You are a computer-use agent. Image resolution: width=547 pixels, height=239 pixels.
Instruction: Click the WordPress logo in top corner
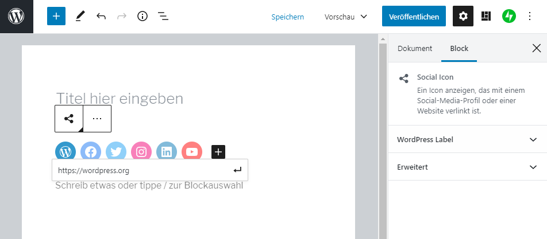[17, 17]
